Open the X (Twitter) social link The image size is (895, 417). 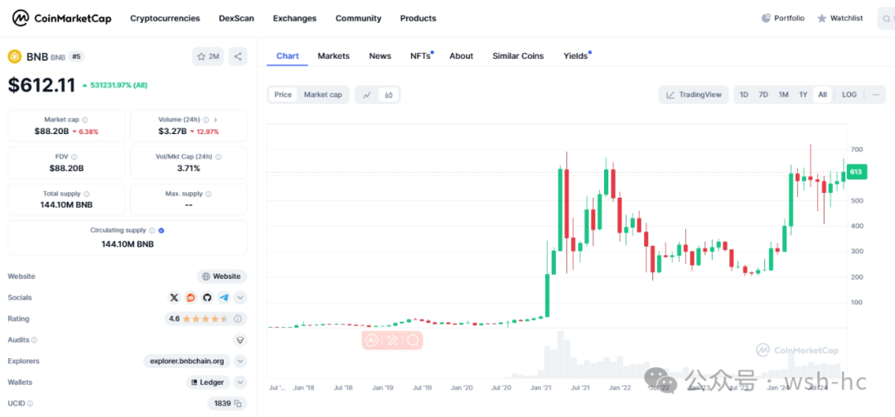pos(174,297)
